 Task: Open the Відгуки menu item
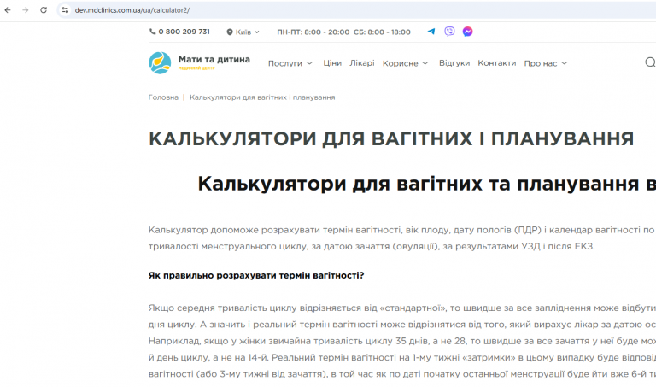(x=454, y=63)
